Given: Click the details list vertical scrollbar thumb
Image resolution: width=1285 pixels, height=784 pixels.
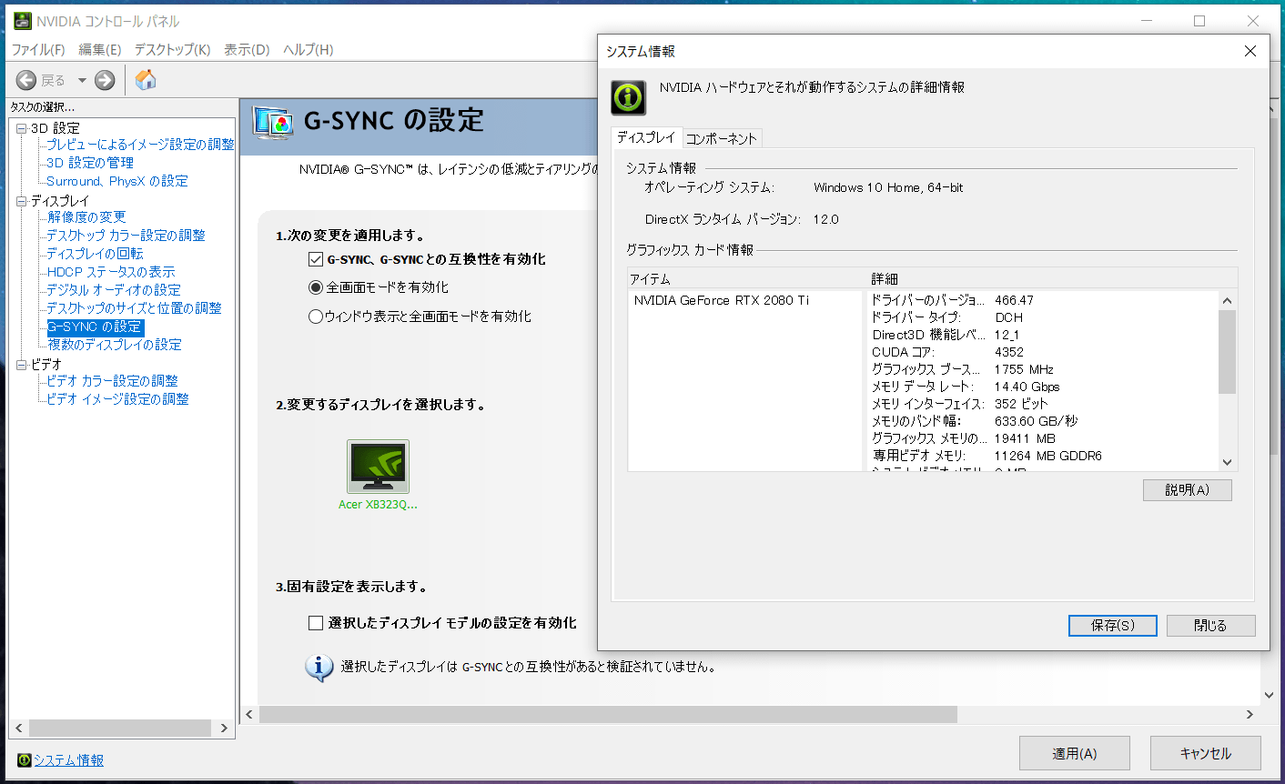Looking at the screenshot, I should coord(1227,352).
